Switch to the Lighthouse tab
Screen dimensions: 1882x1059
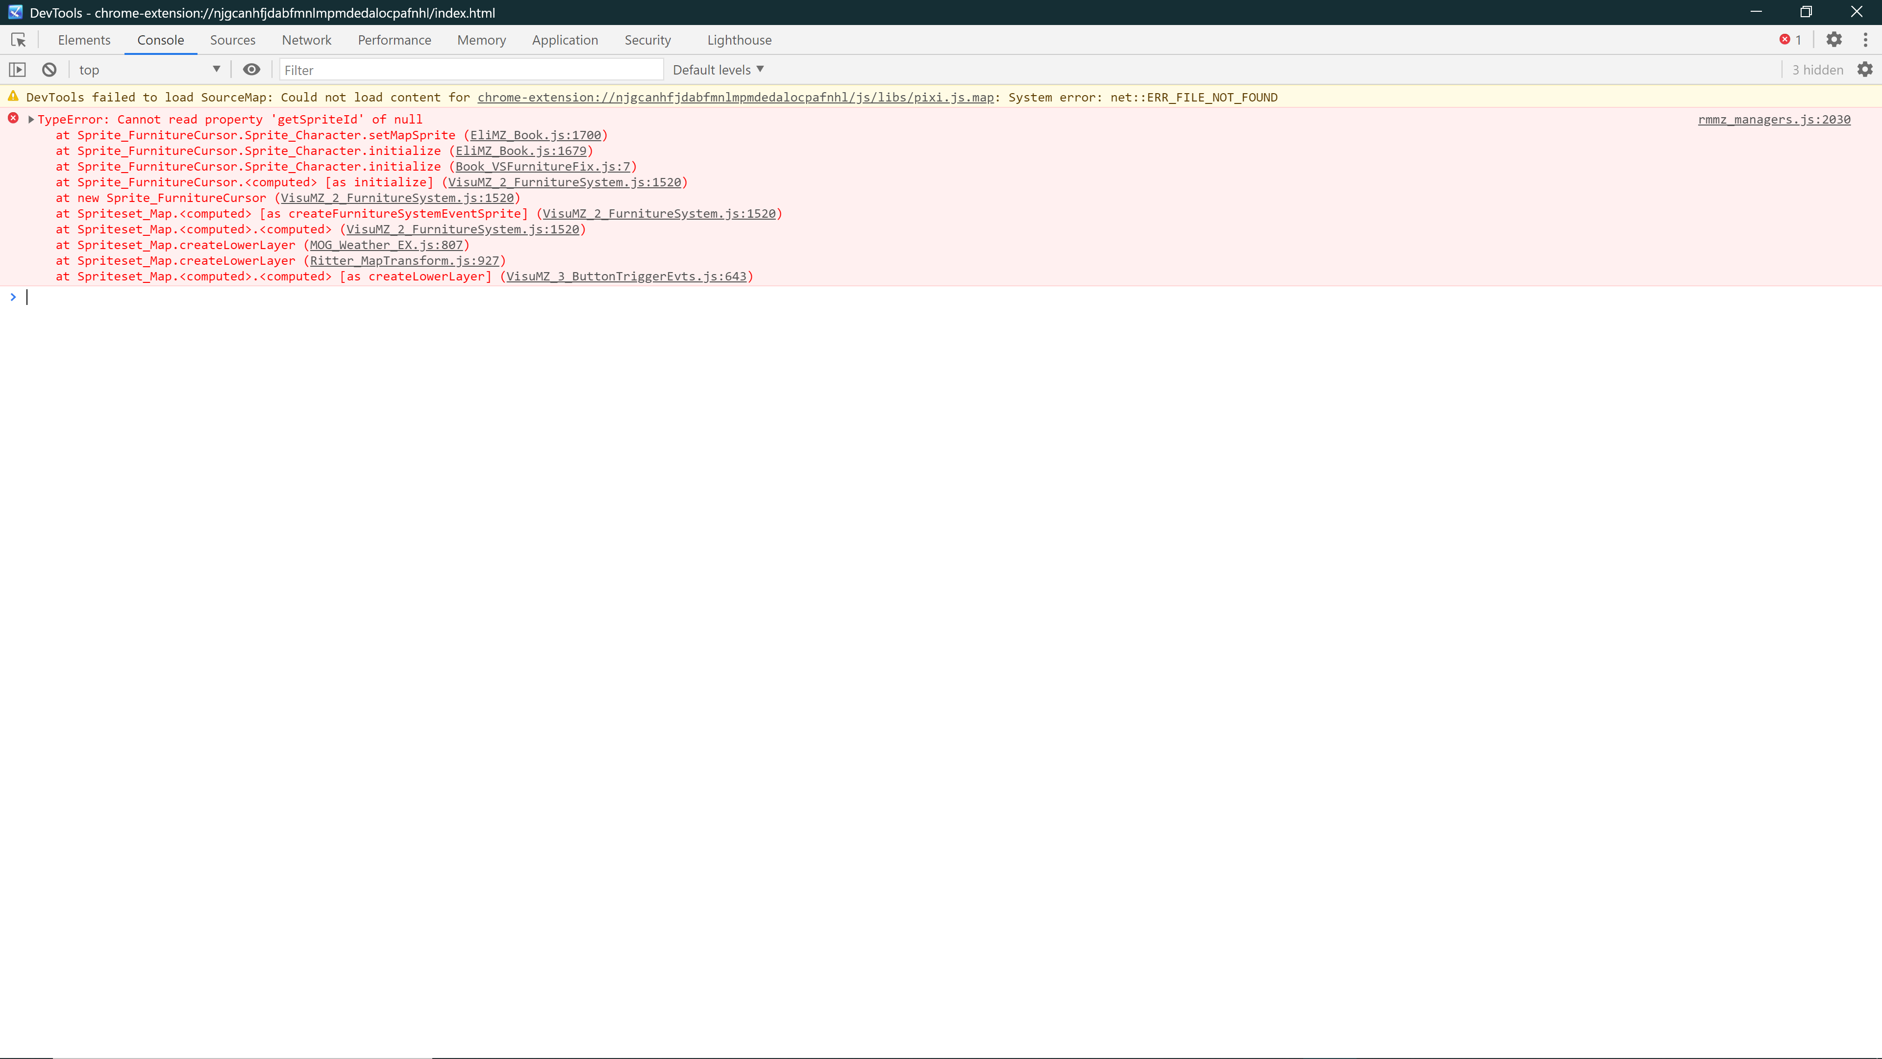pyautogui.click(x=740, y=40)
